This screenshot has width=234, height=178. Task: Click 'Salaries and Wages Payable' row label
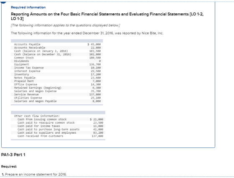[x=36, y=101]
